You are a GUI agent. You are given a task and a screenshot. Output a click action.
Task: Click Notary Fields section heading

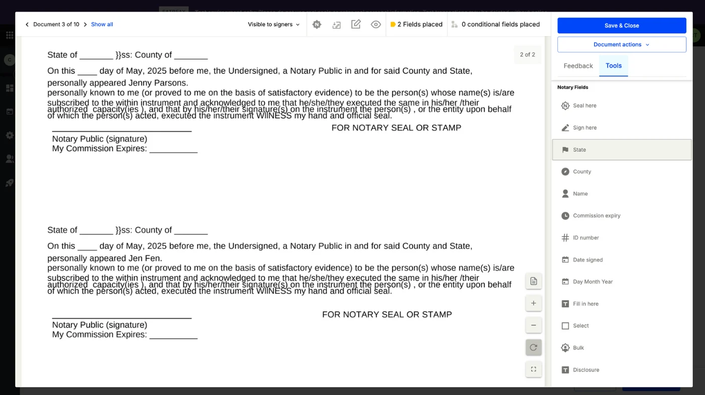(x=572, y=87)
